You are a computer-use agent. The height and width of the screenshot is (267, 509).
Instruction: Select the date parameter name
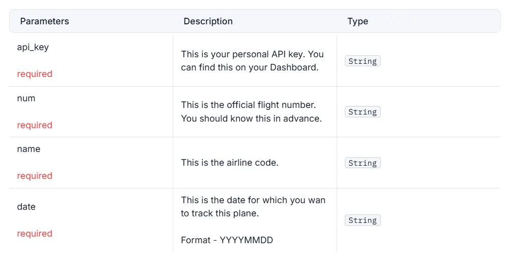26,207
